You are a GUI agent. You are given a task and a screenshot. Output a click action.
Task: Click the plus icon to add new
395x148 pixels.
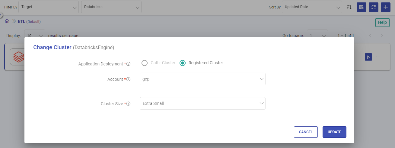pos(386,7)
